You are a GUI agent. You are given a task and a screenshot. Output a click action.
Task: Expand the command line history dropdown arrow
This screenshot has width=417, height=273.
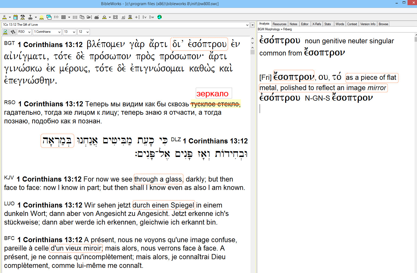(x=247, y=25)
